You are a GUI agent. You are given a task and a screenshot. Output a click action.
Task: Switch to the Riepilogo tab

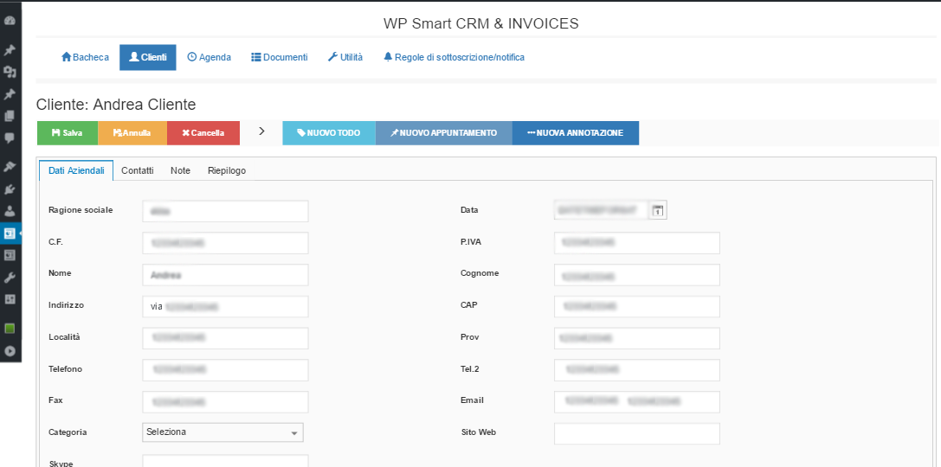click(227, 171)
